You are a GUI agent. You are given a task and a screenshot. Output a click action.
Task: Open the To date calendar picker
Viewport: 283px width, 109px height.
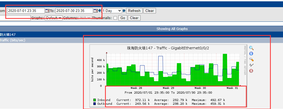pos(96,11)
